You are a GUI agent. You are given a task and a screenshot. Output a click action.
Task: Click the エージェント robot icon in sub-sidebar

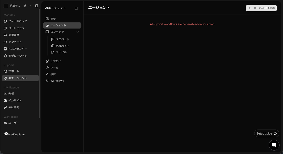click(47, 25)
